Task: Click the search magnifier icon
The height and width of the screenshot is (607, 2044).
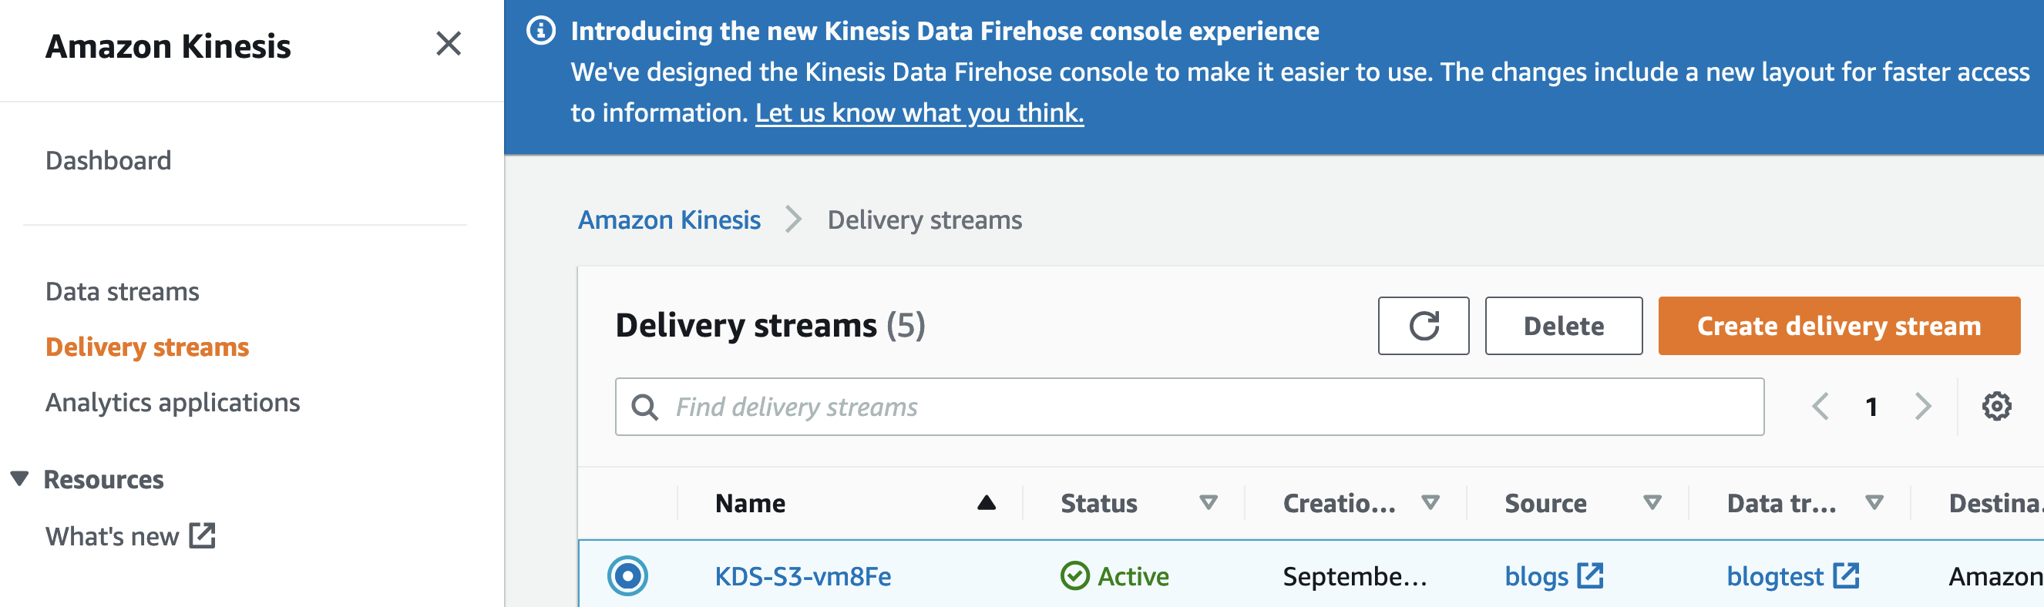Action: 644,407
